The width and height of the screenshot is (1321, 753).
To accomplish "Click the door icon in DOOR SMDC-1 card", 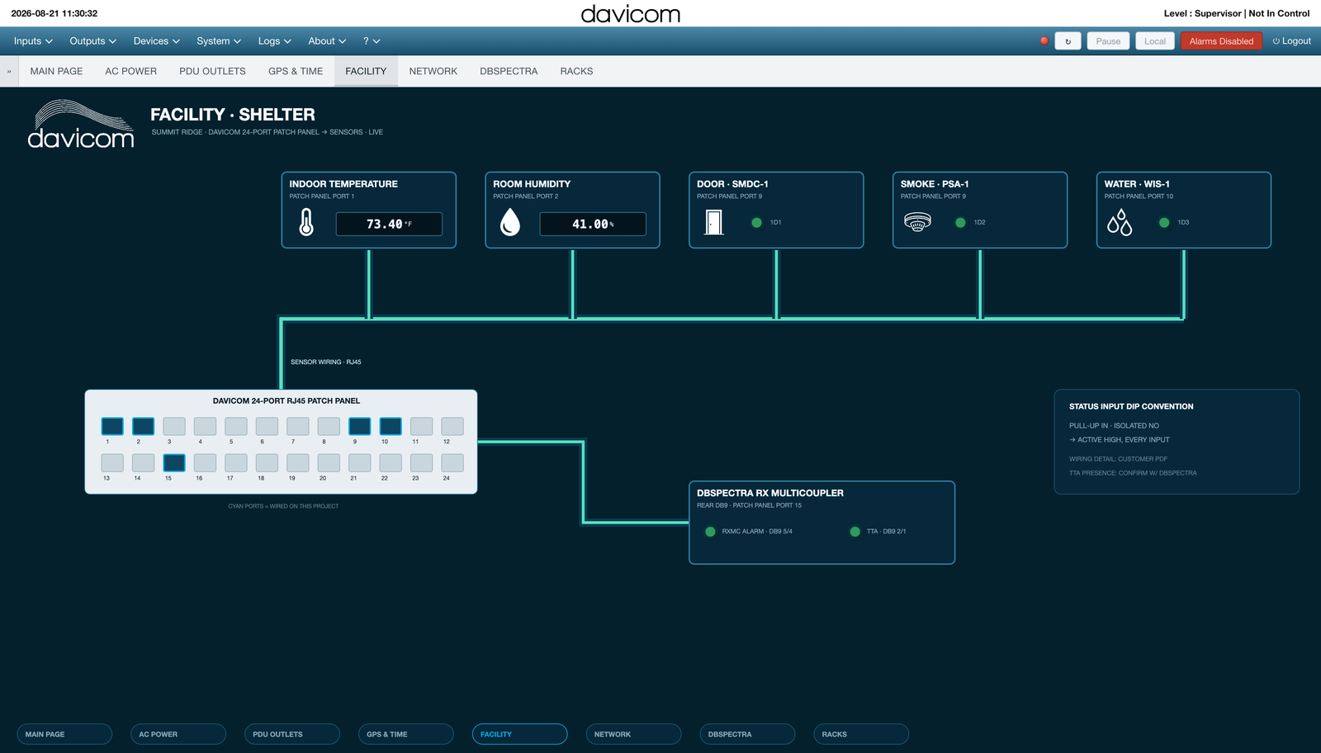I will [714, 222].
